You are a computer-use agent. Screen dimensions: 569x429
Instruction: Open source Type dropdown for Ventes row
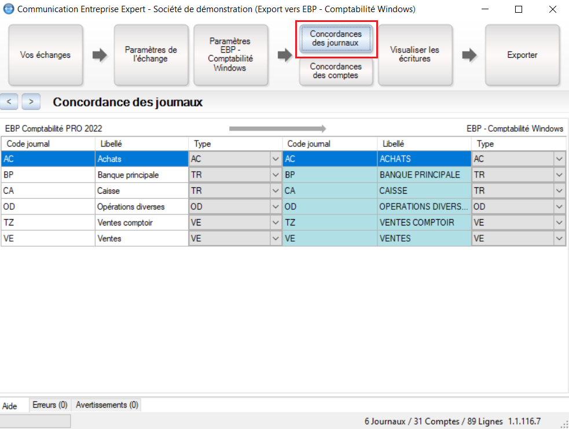(x=276, y=239)
